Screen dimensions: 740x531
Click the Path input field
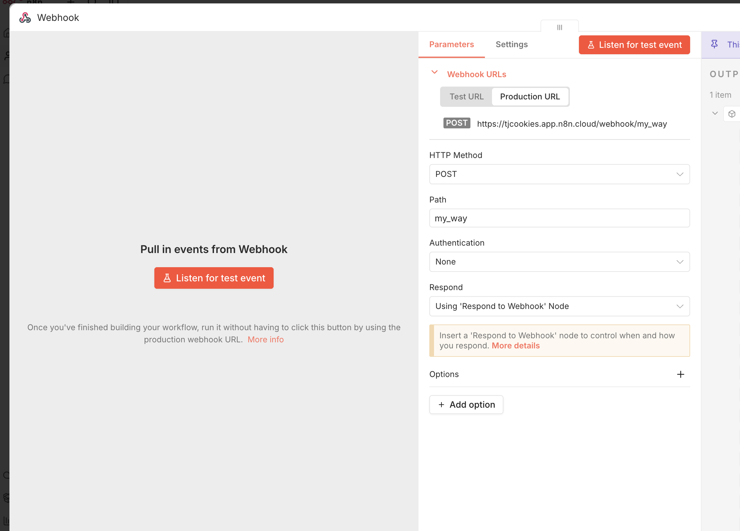[559, 218]
